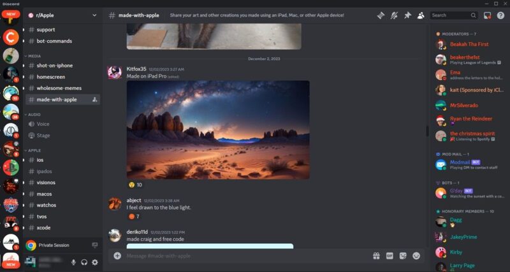
Task: Open the Threads icon in header
Action: [x=381, y=15]
